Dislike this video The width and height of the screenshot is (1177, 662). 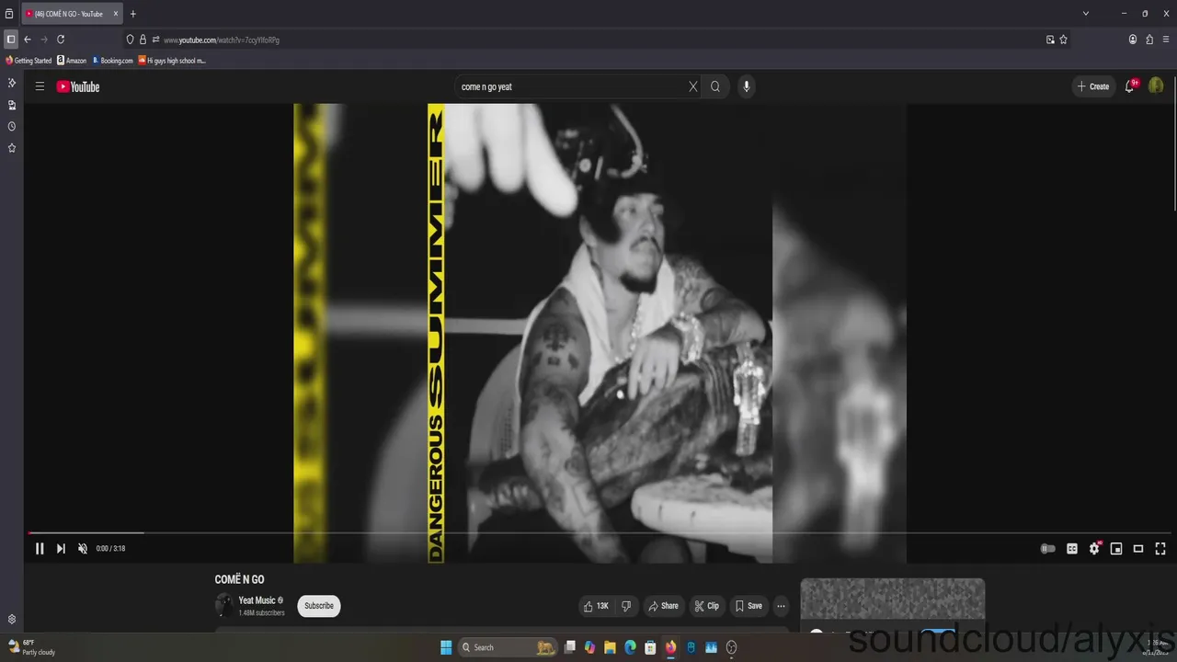point(626,606)
